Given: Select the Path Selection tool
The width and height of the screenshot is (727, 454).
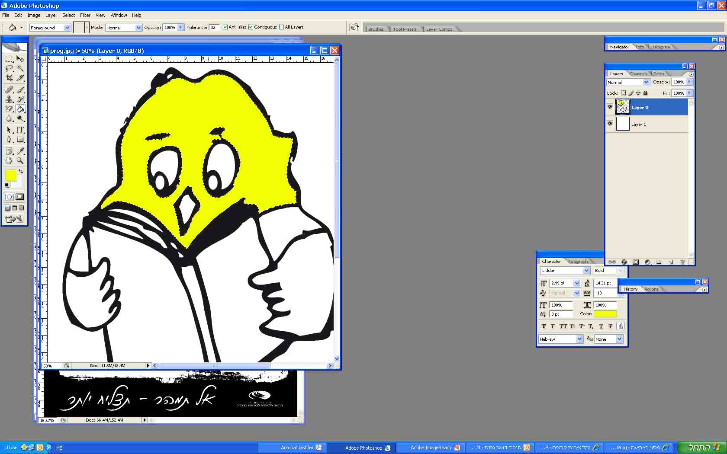Looking at the screenshot, I should (x=9, y=130).
